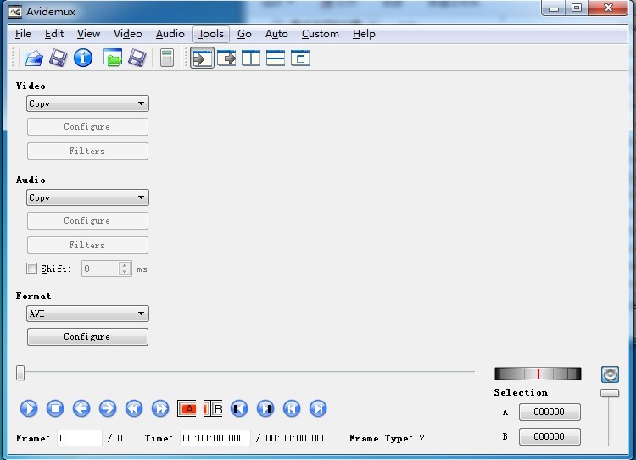Set selection start marker A
Viewport: 636px width, 460px height.
[187, 408]
